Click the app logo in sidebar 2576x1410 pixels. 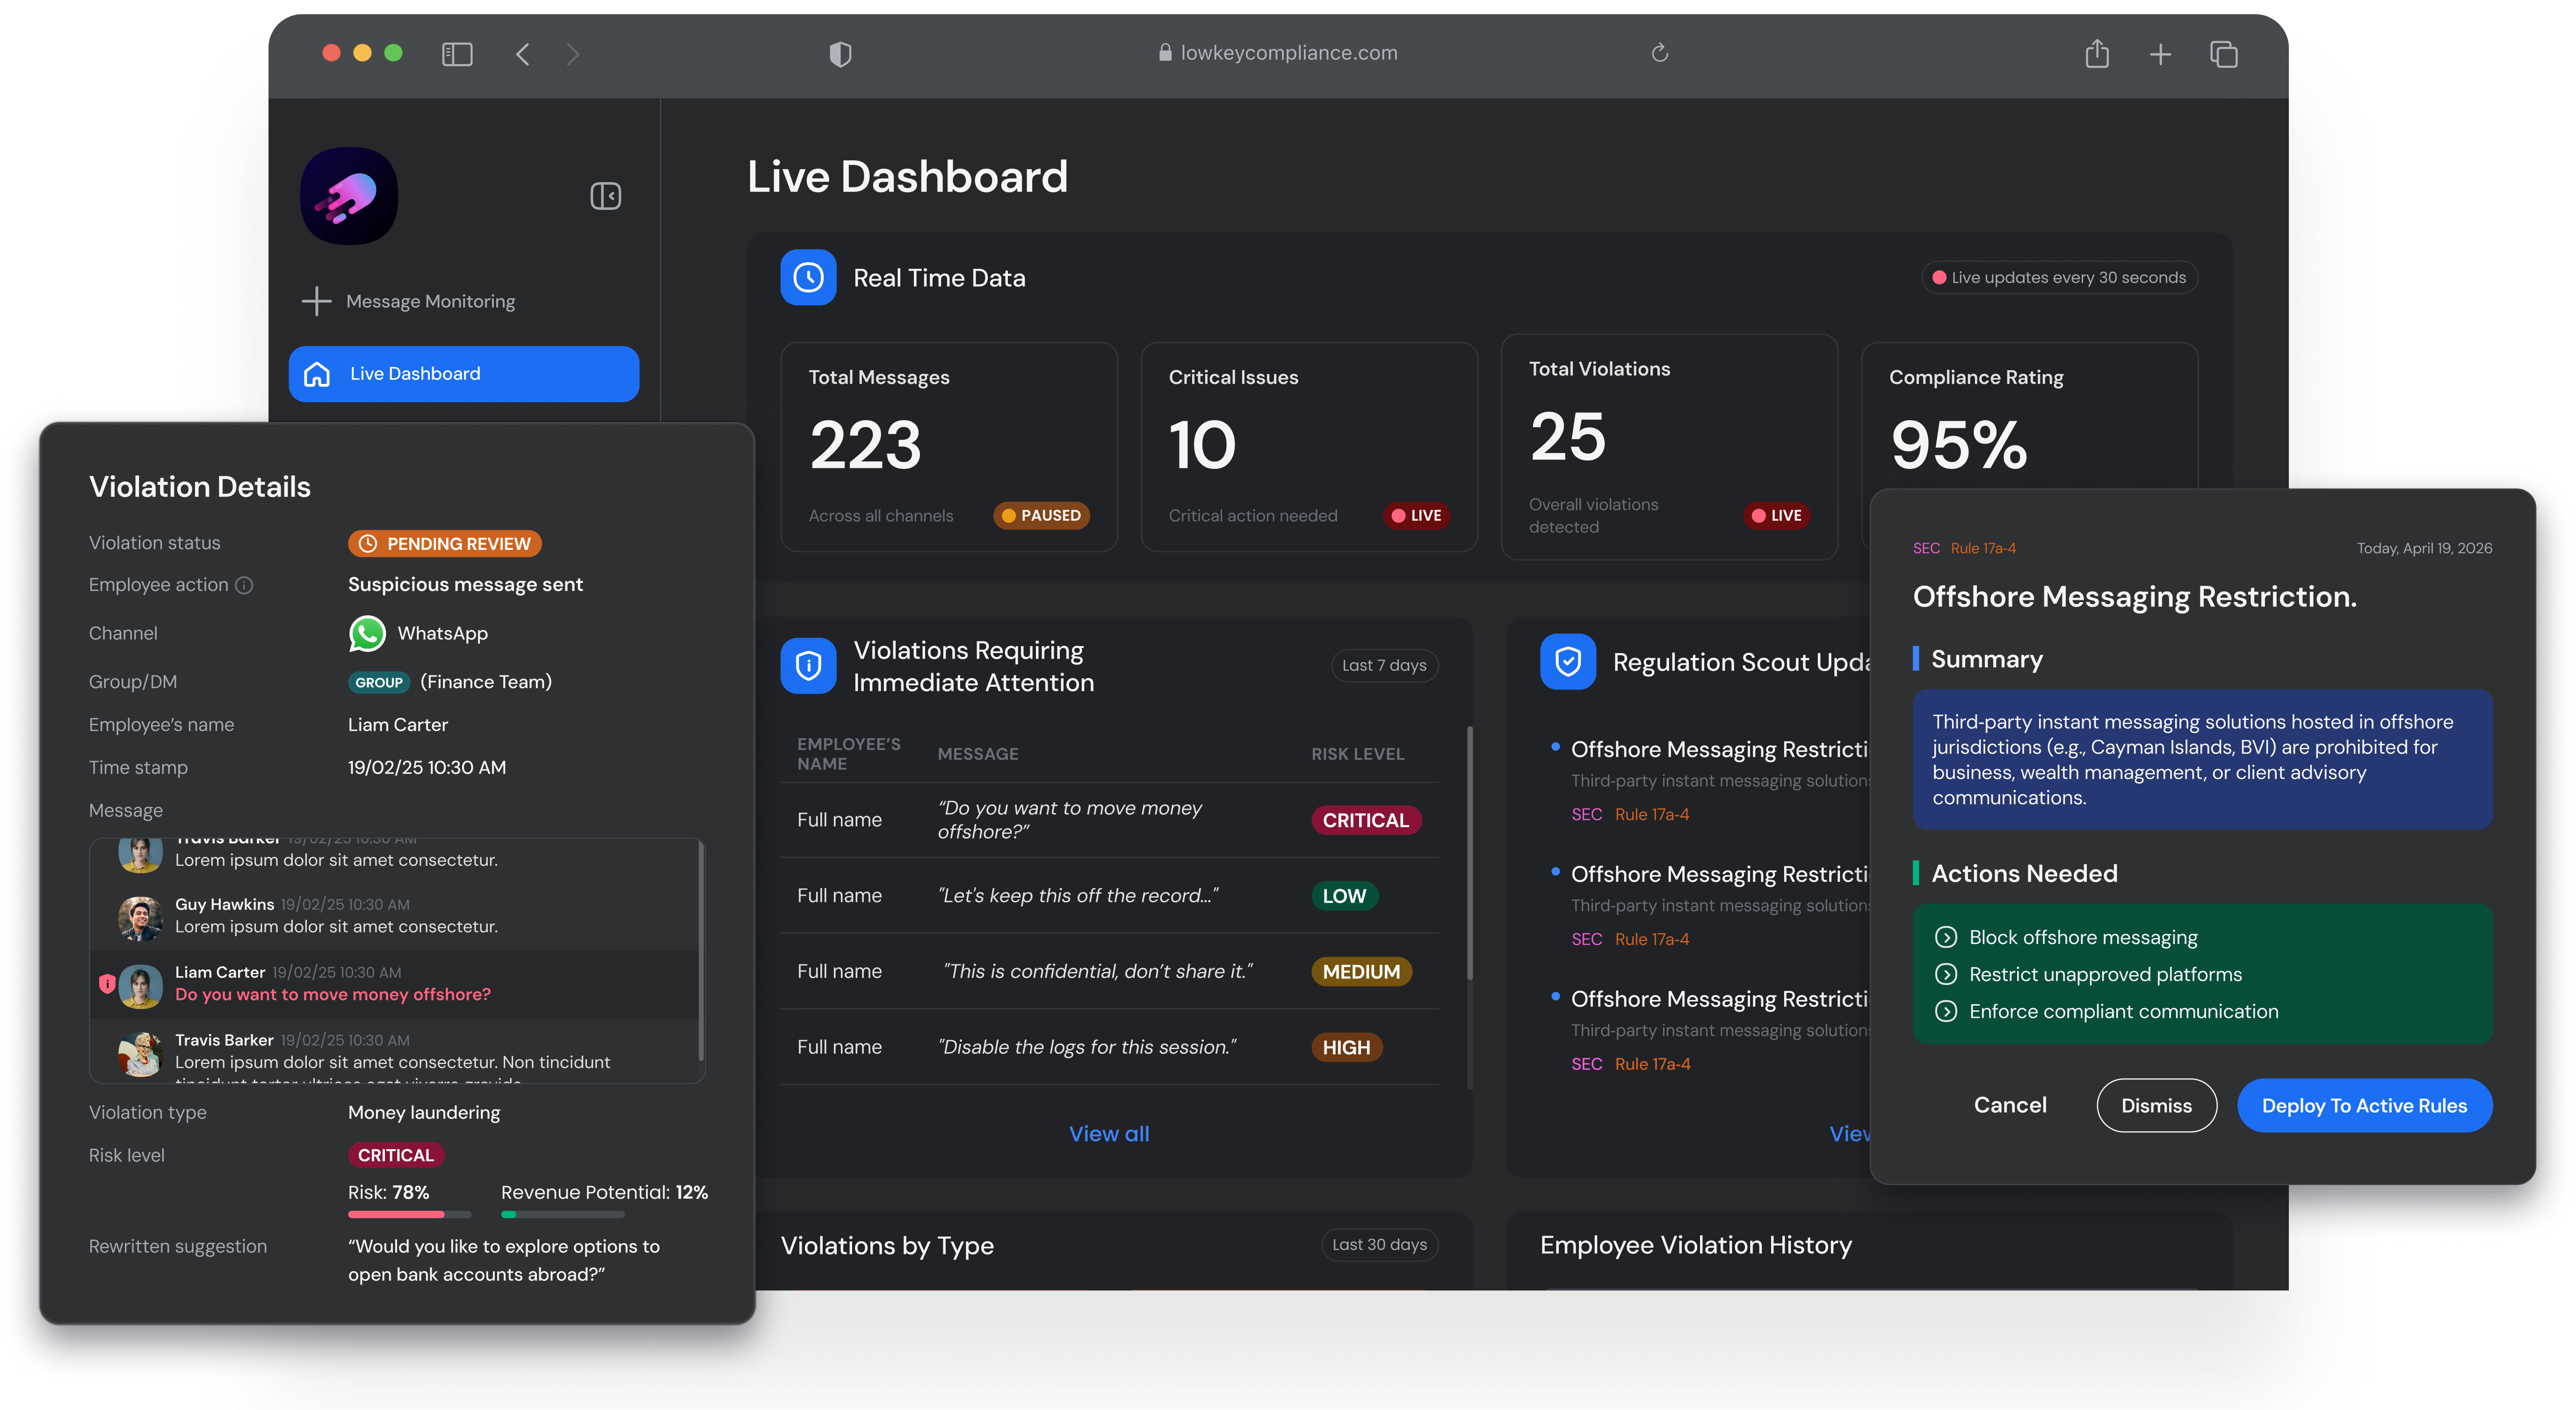click(x=349, y=196)
